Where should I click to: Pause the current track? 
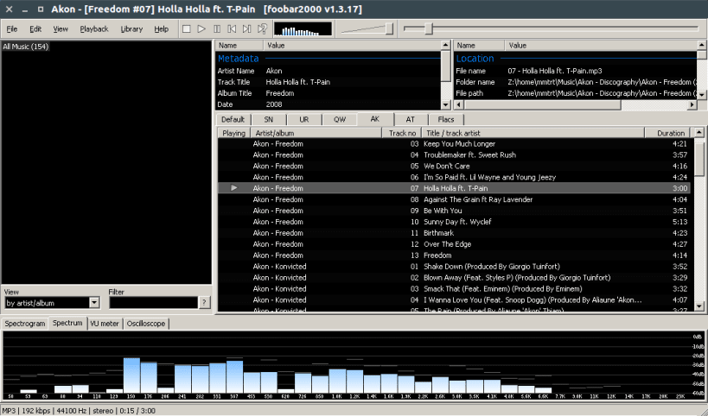pos(217,28)
